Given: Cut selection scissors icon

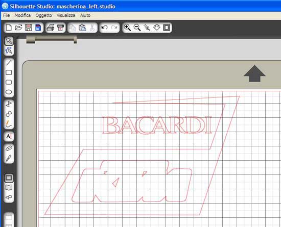Looking at the screenshot, I should (x=92, y=28).
